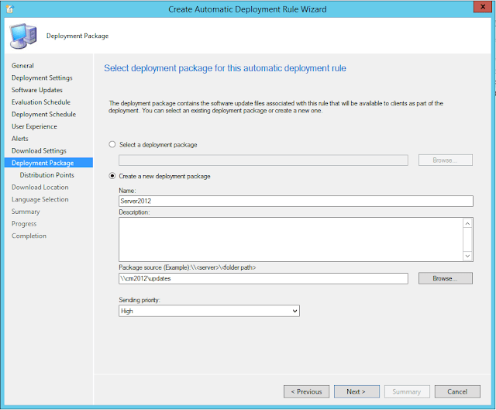
Task: Click the package Name text field
Action: (294, 202)
